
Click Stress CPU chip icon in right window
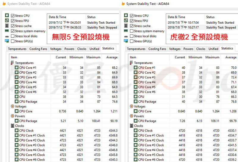pos(126,15)
